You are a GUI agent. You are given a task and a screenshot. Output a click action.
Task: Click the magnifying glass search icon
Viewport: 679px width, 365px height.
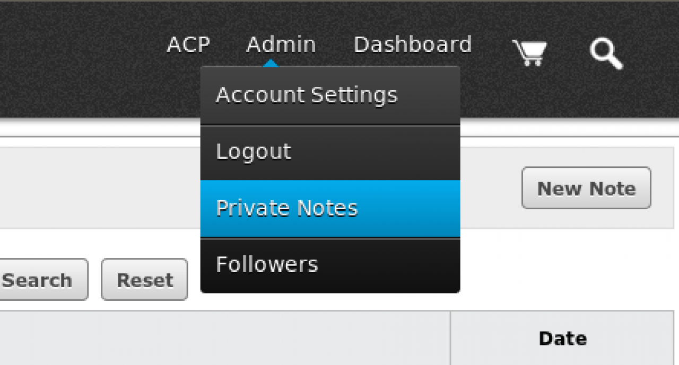[606, 54]
